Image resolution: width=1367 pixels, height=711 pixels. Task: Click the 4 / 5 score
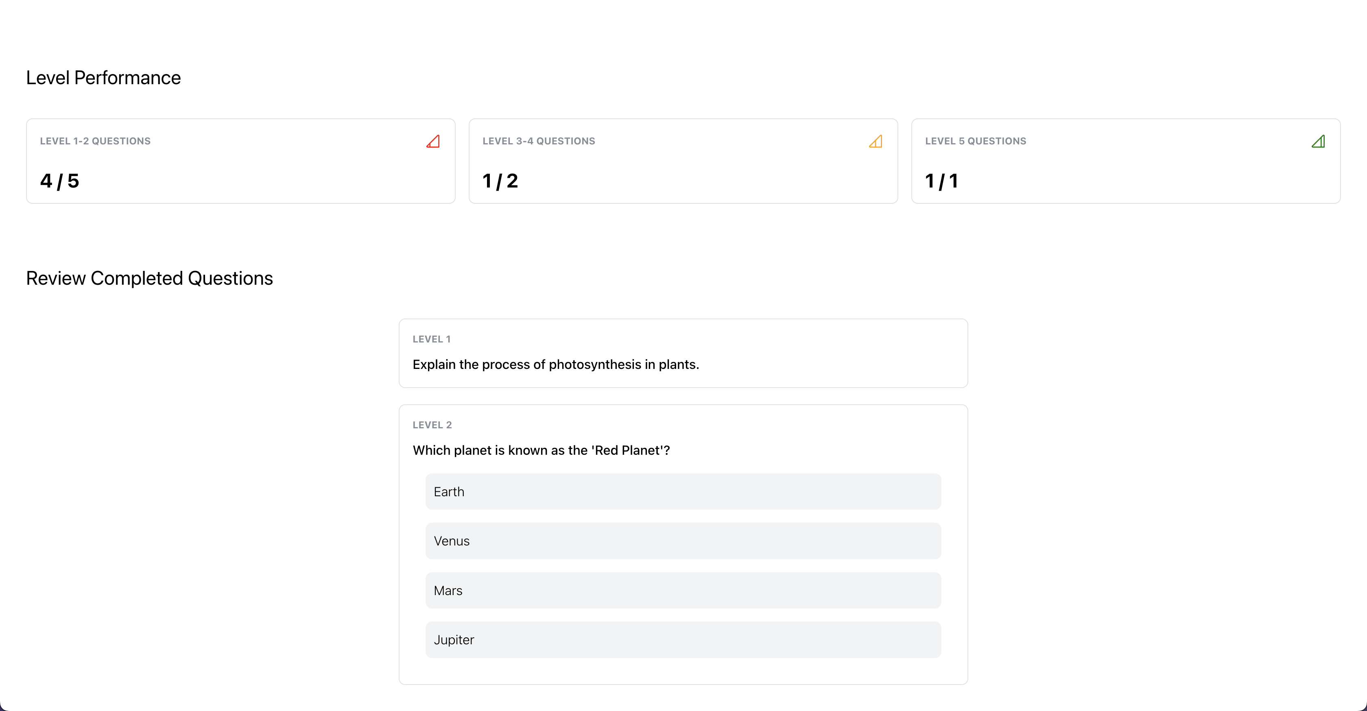point(59,181)
